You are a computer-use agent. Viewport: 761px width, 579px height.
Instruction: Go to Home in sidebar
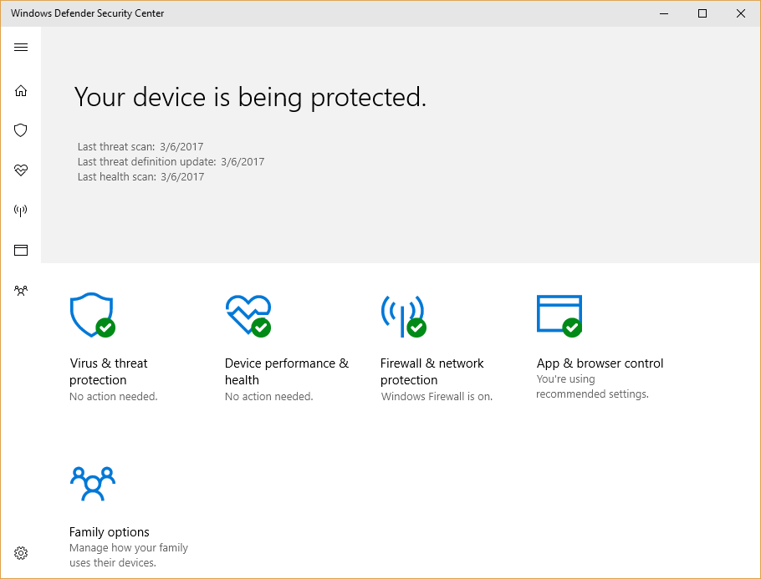click(x=21, y=91)
